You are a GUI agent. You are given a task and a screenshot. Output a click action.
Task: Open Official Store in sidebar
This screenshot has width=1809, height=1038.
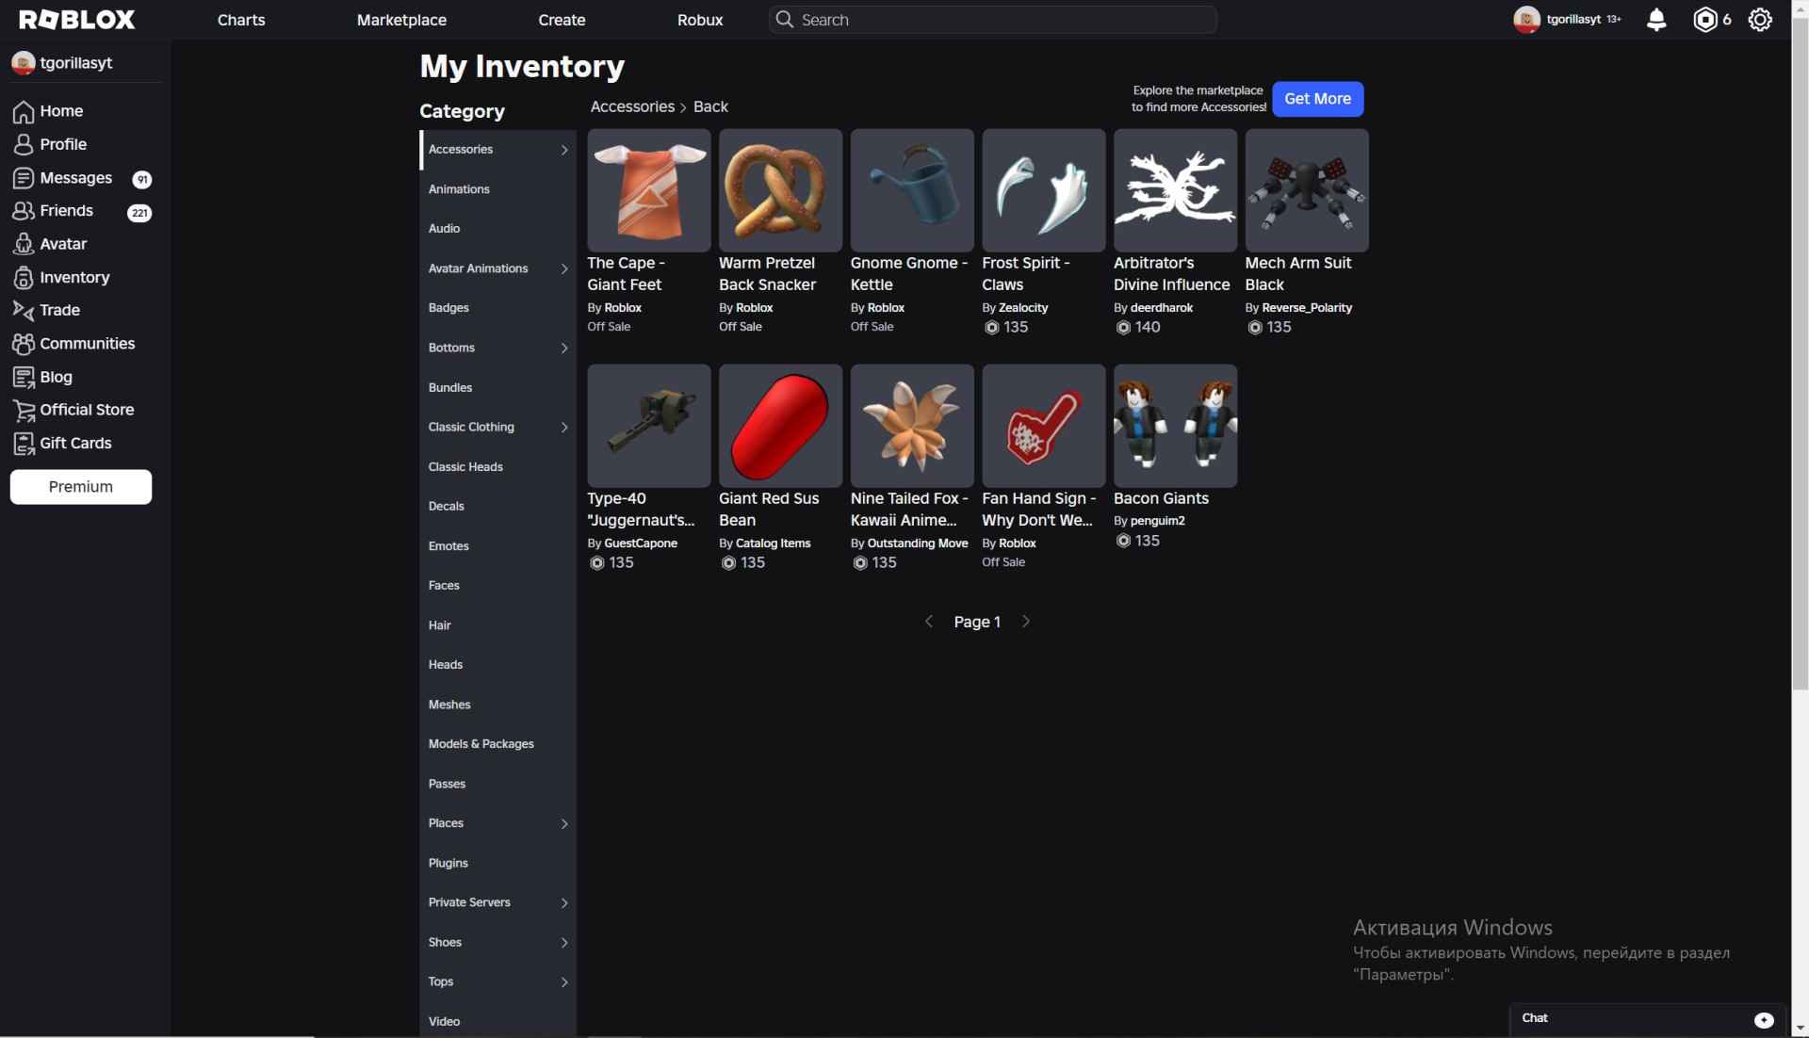tap(87, 410)
